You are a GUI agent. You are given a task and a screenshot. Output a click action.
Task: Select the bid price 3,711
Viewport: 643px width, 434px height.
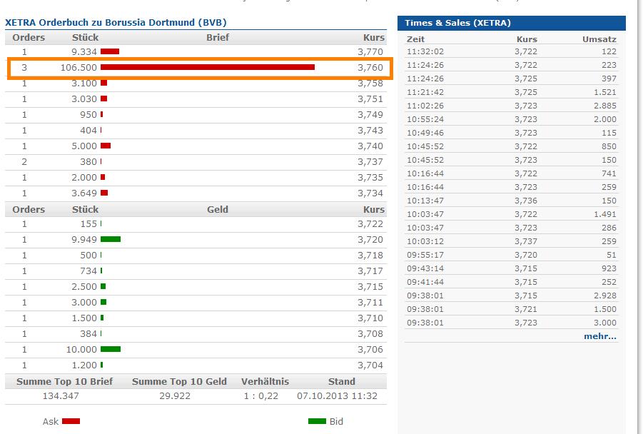370,303
